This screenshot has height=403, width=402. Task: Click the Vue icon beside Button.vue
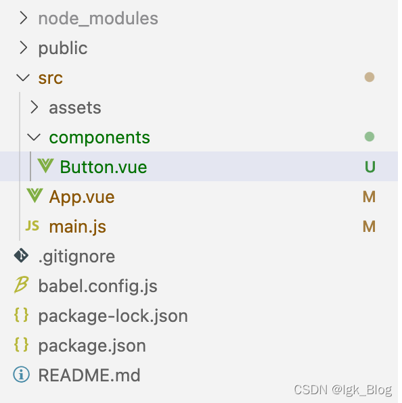(46, 166)
